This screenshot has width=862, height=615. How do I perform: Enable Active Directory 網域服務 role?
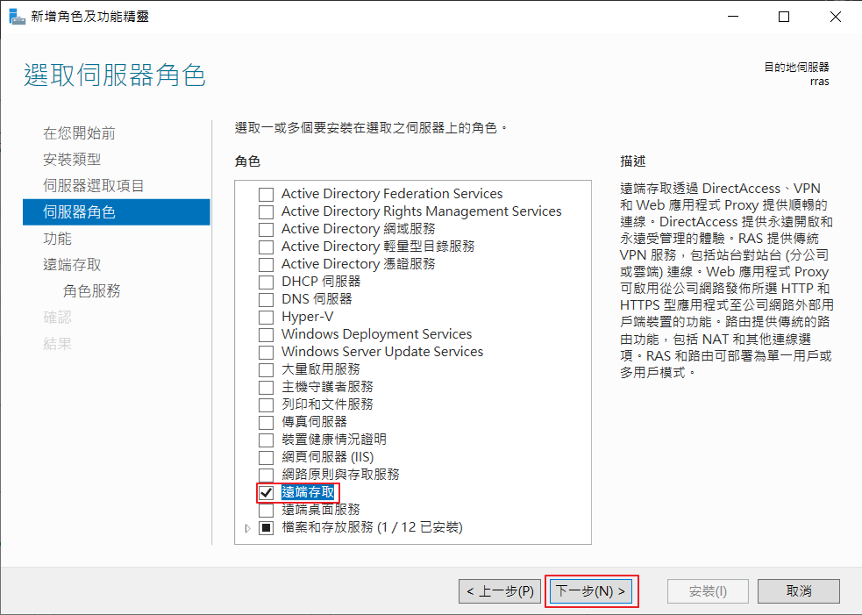tap(266, 229)
